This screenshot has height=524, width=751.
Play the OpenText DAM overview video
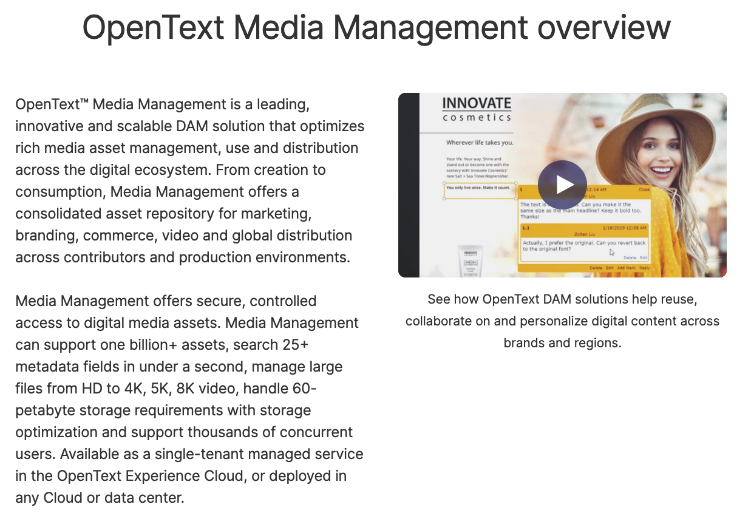pos(562,185)
